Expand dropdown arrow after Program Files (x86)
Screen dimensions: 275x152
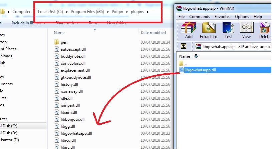pyautogui.click(x=108, y=12)
